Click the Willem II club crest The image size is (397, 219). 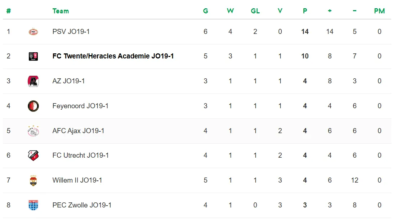click(33, 180)
